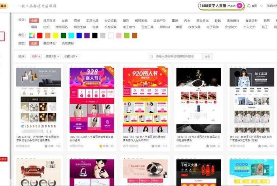The width and height of the screenshot is (277, 186).
Task: Filter by 仪表仪器 category
Action: pyautogui.click(x=194, y=27)
